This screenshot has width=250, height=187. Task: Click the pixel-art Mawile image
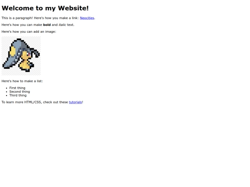21,56
